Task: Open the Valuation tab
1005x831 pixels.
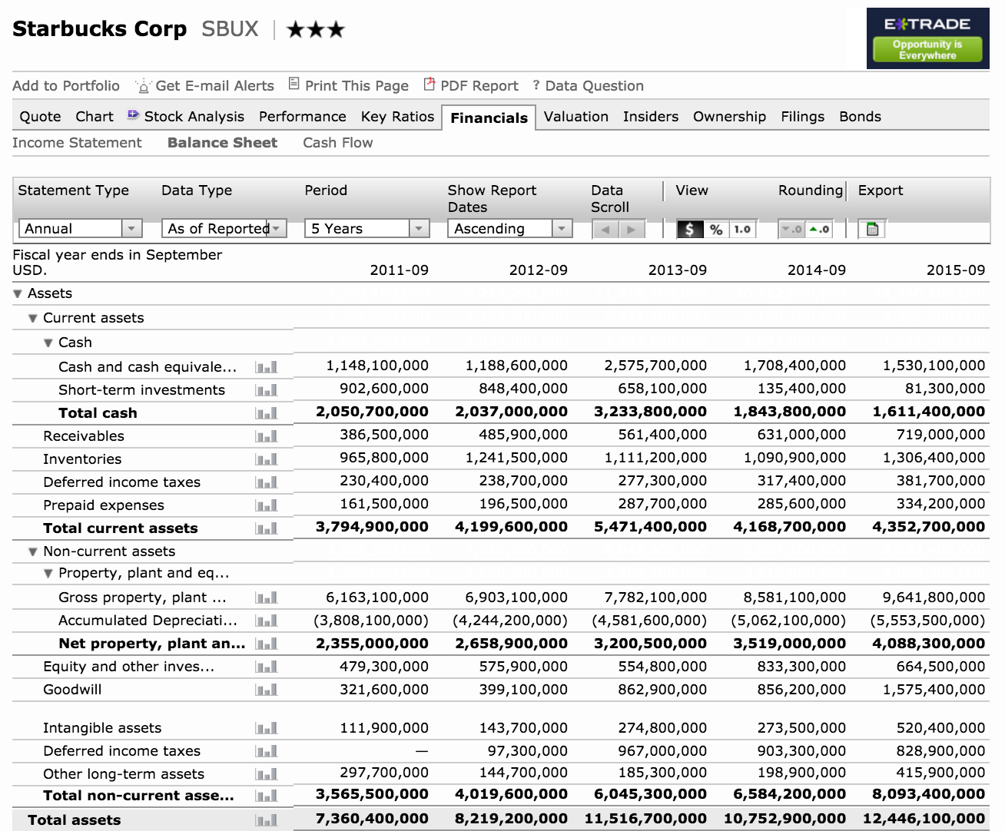Action: pyautogui.click(x=576, y=117)
